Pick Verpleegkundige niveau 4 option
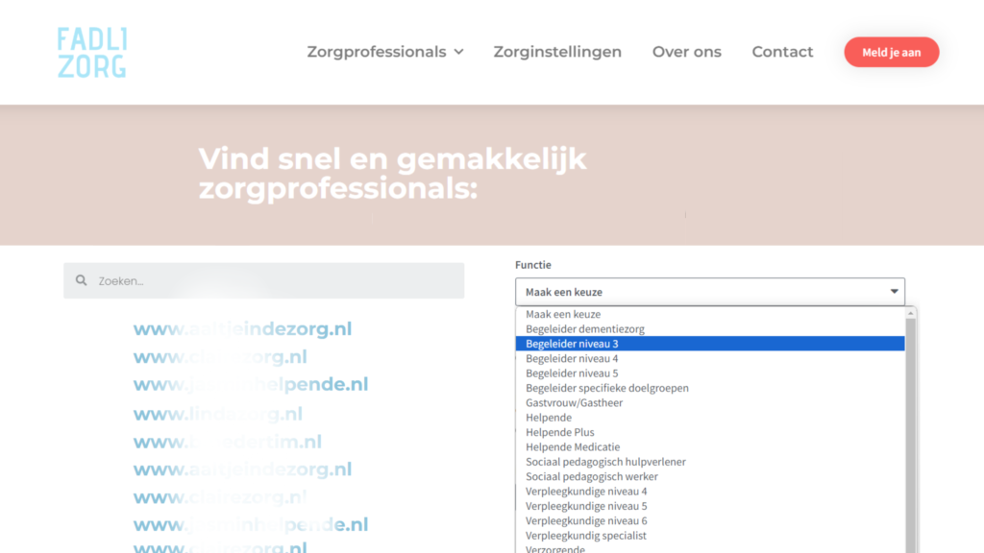Screen dimensions: 984x553 point(586,492)
